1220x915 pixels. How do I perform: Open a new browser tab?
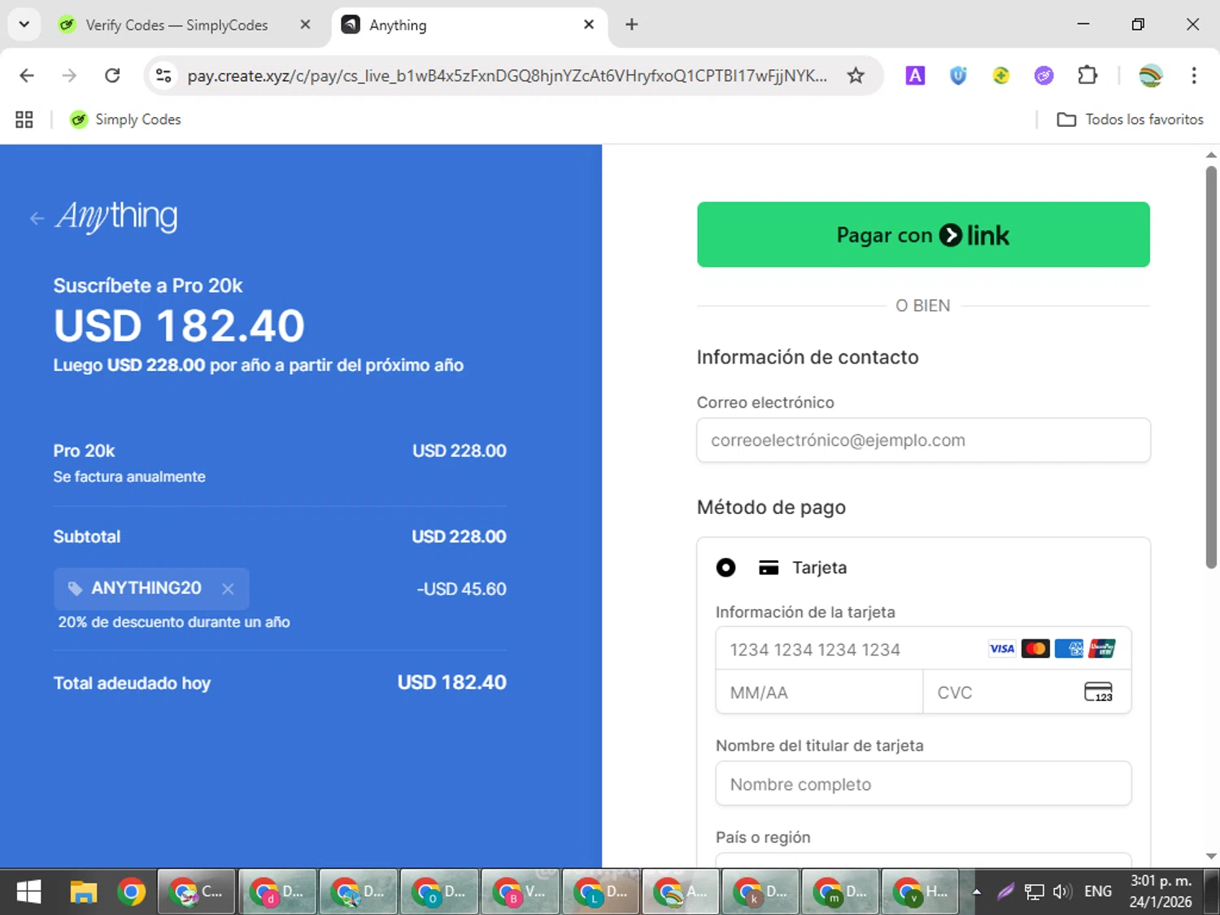click(631, 24)
